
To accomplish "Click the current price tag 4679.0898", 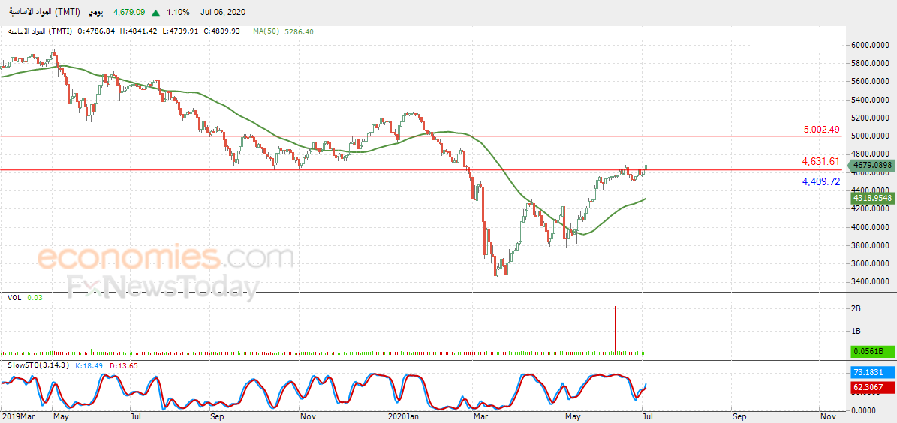I will (871, 165).
